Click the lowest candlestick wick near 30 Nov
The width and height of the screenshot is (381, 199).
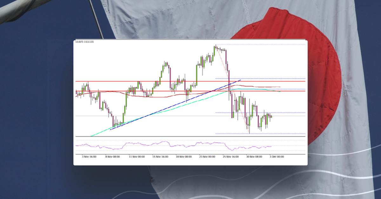[249, 133]
